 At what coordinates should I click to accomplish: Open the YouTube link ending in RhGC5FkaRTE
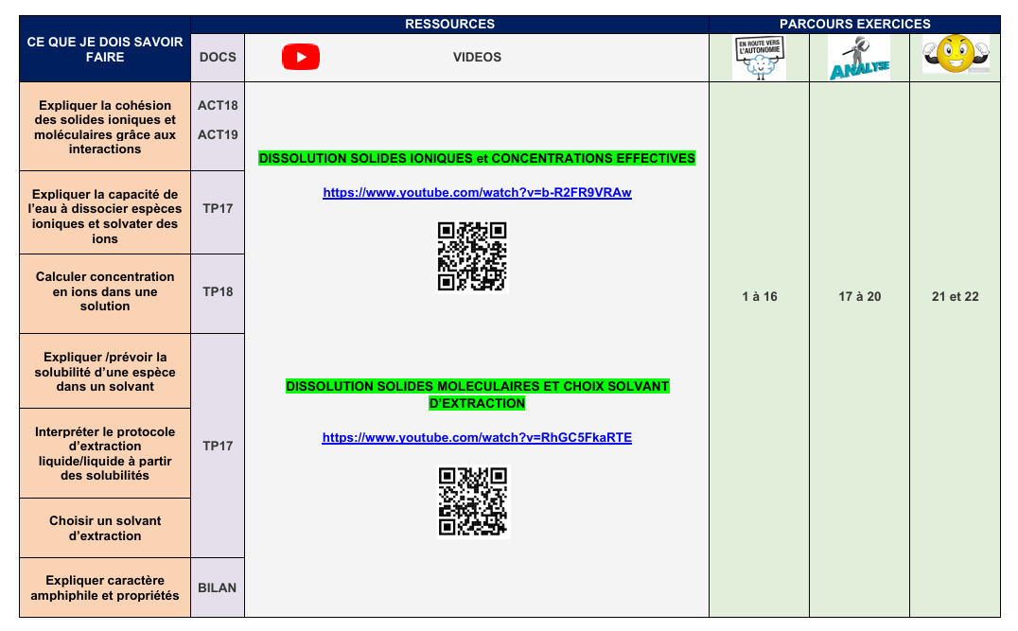477,438
